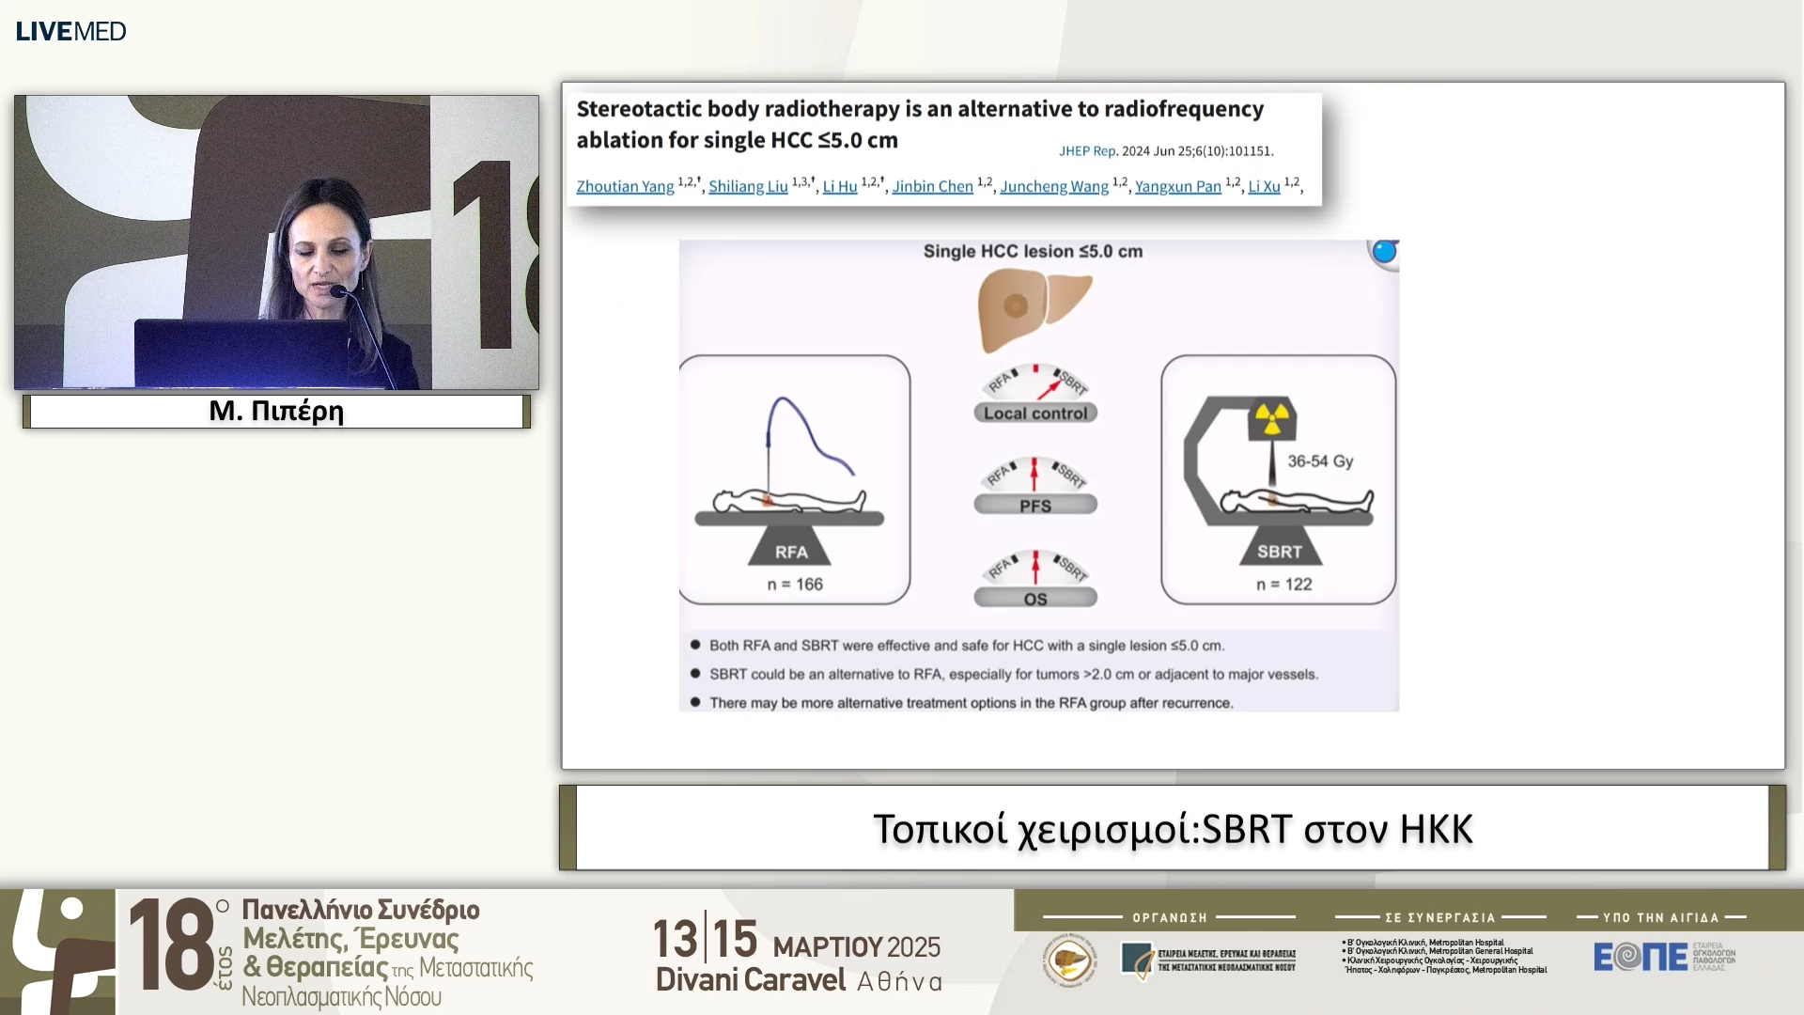
Task: Open the Juncheng Wang author link
Action: coord(1053,186)
